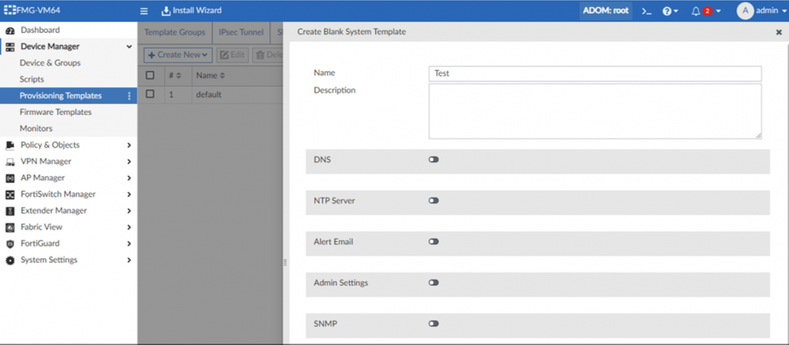This screenshot has height=345, width=789.
Task: Open the Create New dropdown
Action: [178, 54]
